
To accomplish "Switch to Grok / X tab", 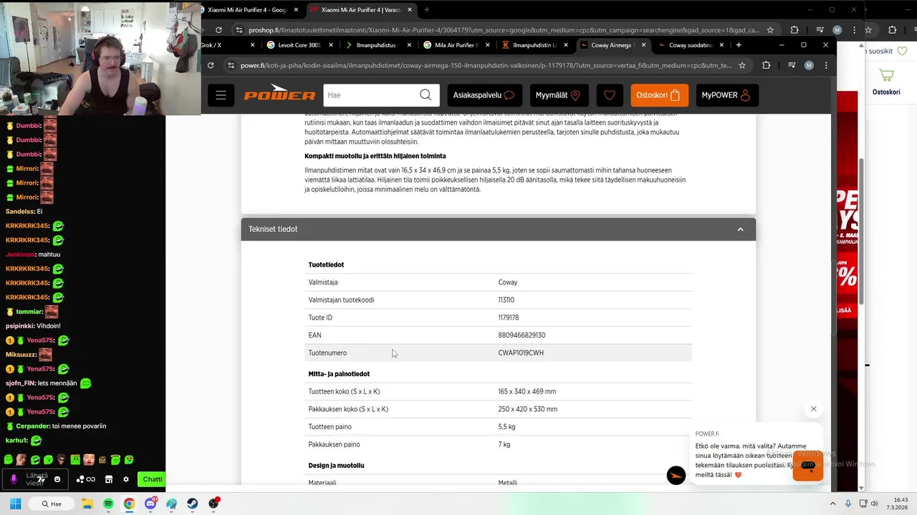I will [x=226, y=45].
